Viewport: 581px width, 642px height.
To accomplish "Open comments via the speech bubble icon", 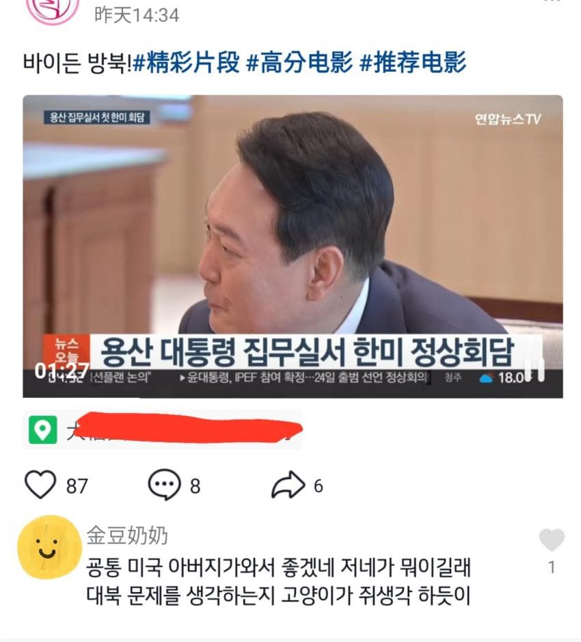I will [164, 484].
